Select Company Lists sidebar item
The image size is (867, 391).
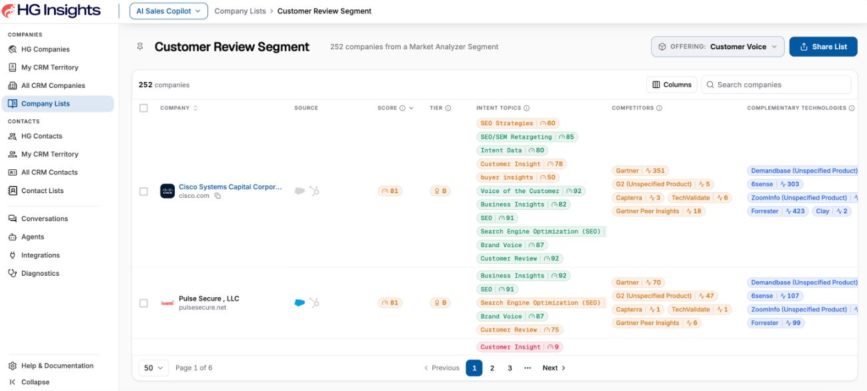(57, 103)
